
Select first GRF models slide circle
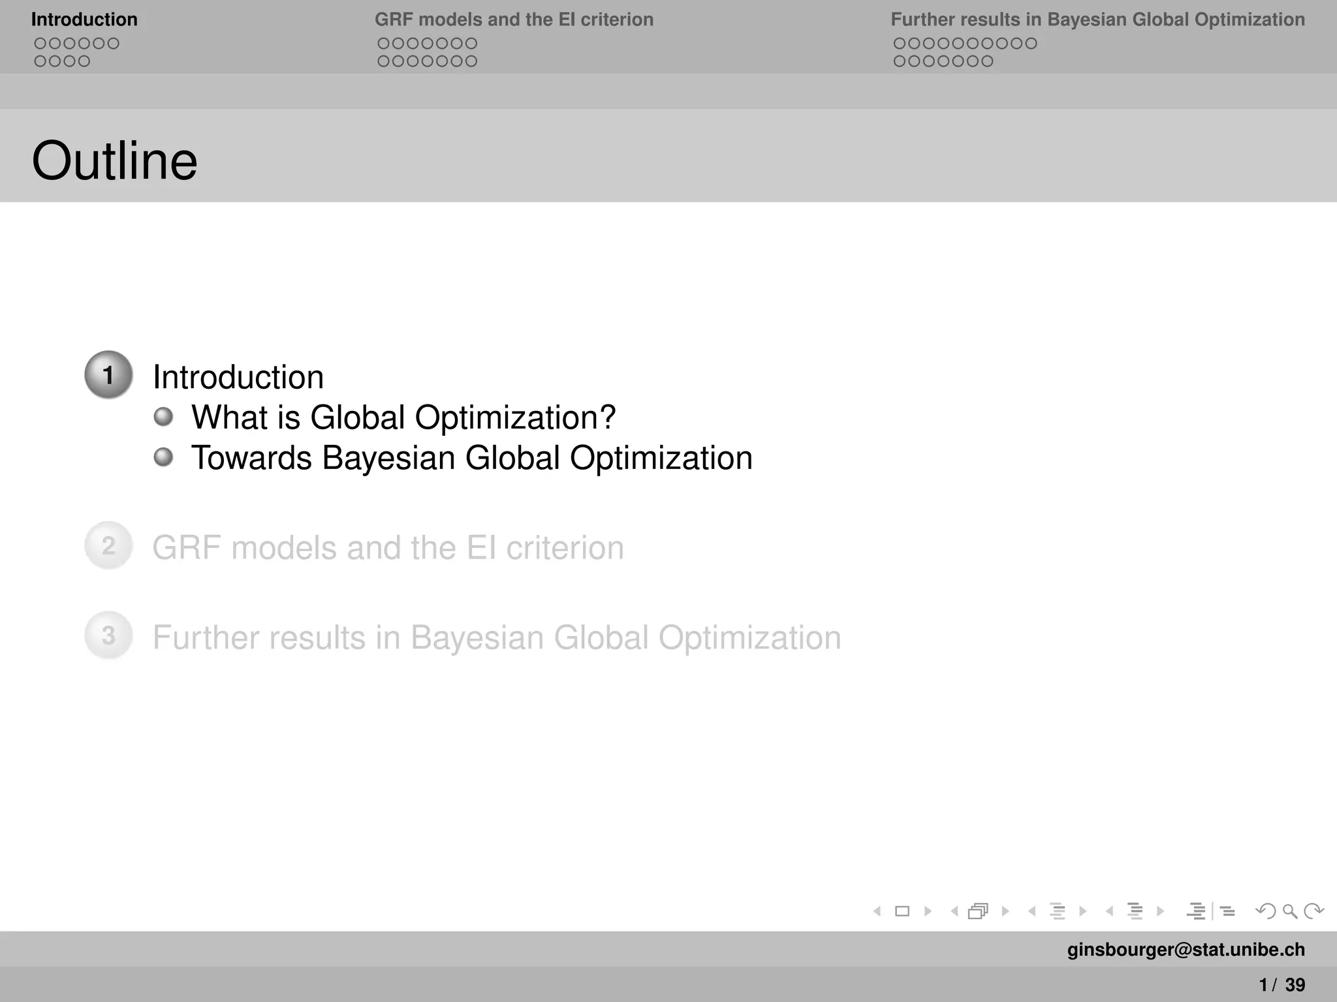point(384,44)
